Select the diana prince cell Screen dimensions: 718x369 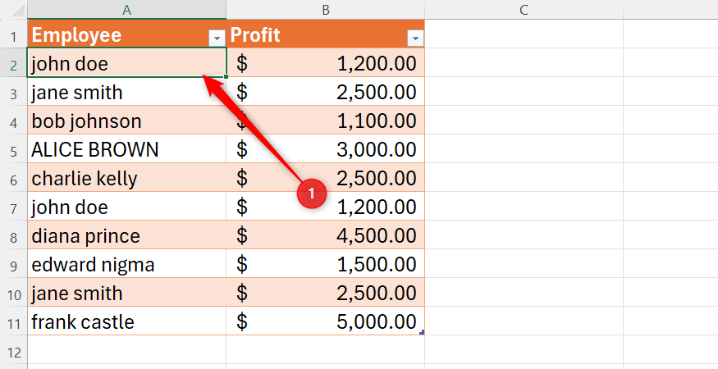[127, 235]
